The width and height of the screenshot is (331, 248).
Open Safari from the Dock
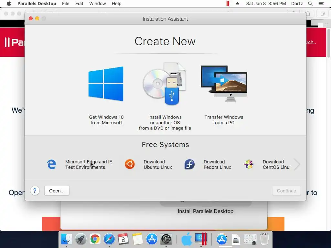click(109, 239)
